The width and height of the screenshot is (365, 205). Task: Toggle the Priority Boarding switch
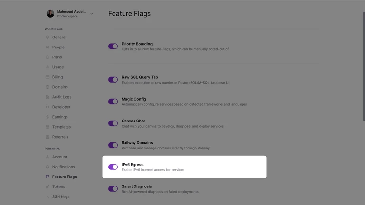click(113, 46)
